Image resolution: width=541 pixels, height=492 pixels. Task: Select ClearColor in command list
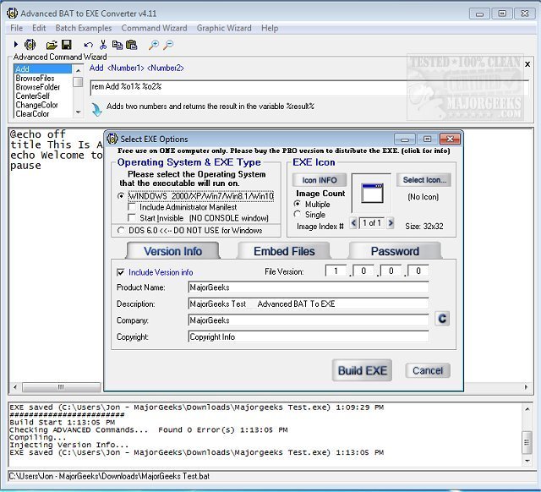43,114
